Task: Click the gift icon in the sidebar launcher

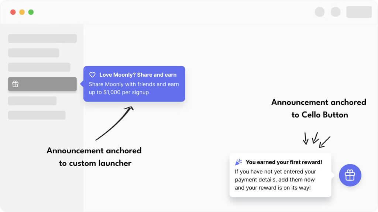Action: 15,84
